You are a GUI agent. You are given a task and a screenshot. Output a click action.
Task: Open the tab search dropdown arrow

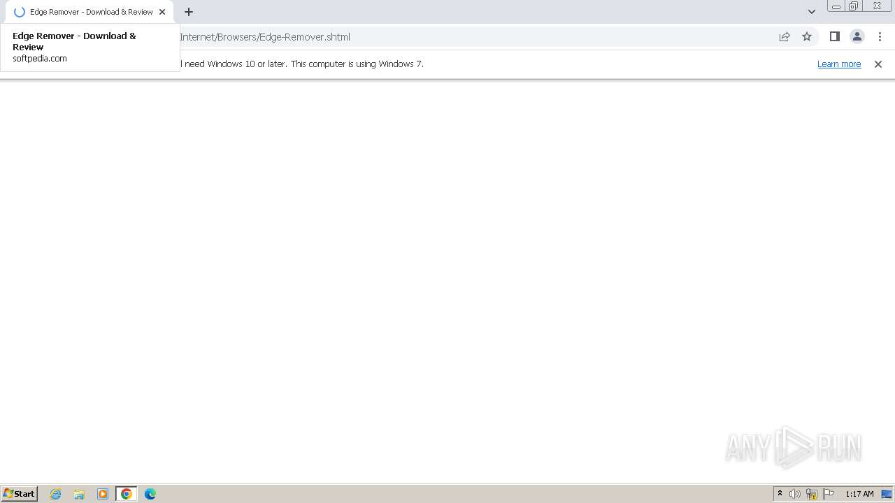pyautogui.click(x=811, y=12)
